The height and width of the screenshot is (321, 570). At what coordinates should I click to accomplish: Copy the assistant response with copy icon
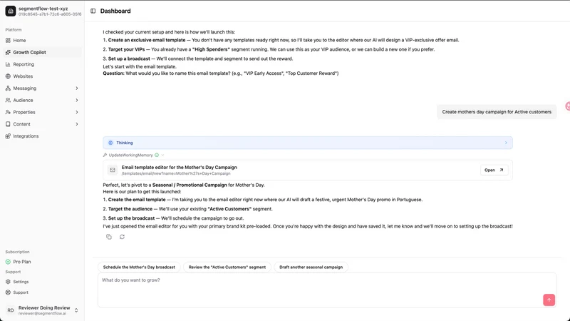pyautogui.click(x=109, y=237)
